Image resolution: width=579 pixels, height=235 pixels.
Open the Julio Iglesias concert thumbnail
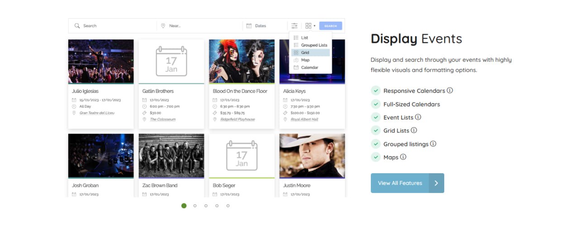coord(101,61)
